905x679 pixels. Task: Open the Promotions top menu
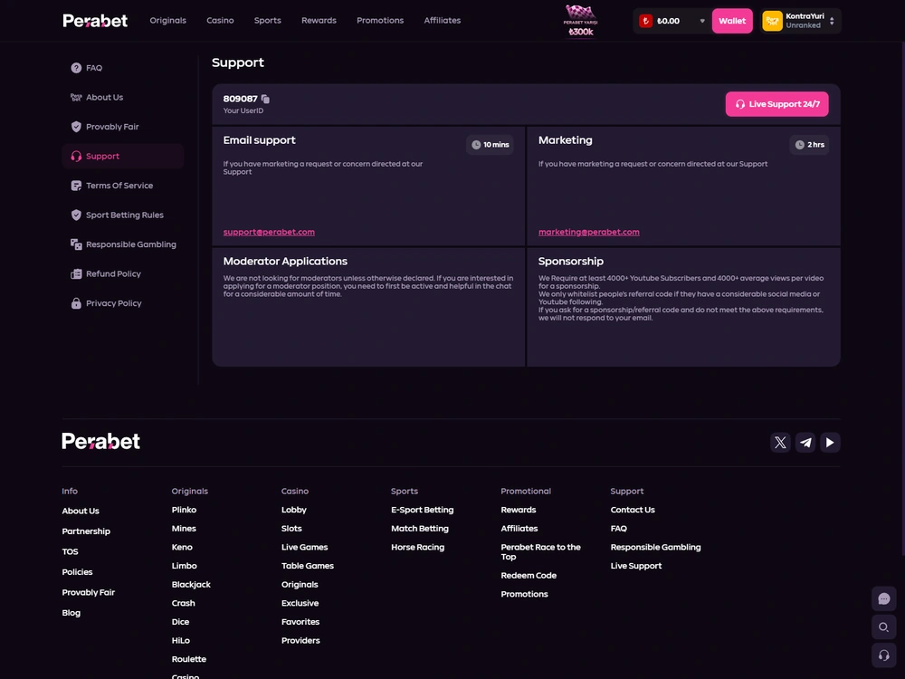tap(380, 20)
